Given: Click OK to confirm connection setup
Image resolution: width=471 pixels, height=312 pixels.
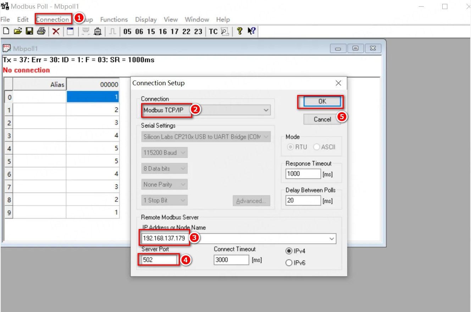Looking at the screenshot, I should (x=322, y=101).
